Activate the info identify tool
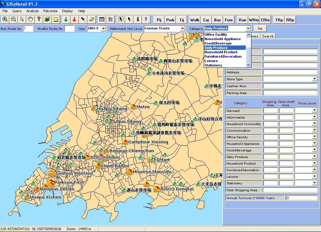The height and width of the screenshot is (232, 321). (x=138, y=19)
